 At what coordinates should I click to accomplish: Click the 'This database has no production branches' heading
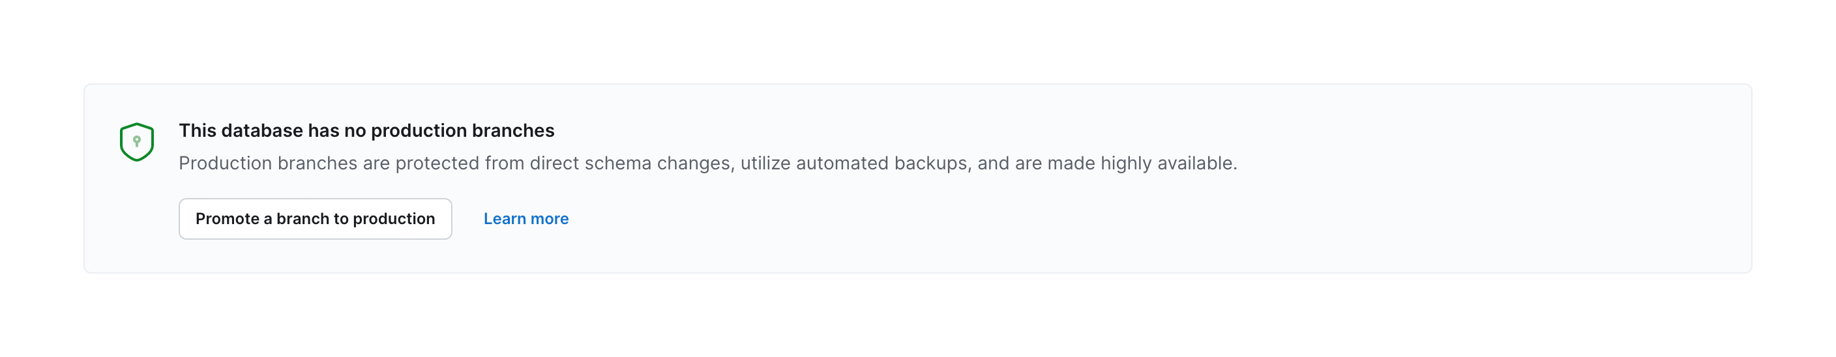tap(366, 130)
